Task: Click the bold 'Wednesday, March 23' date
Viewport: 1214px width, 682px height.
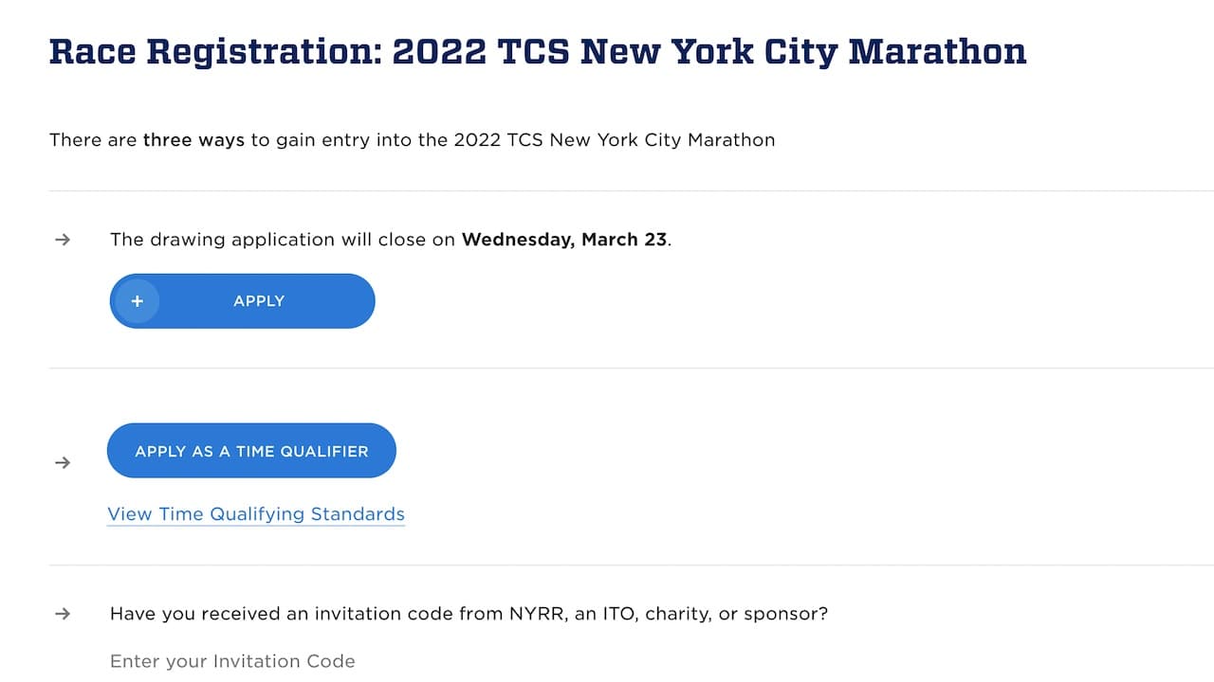Action: click(x=564, y=240)
